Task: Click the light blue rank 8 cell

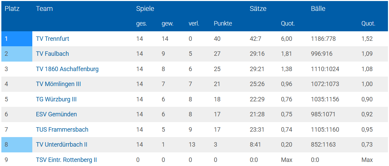Action: pyautogui.click(x=17, y=145)
